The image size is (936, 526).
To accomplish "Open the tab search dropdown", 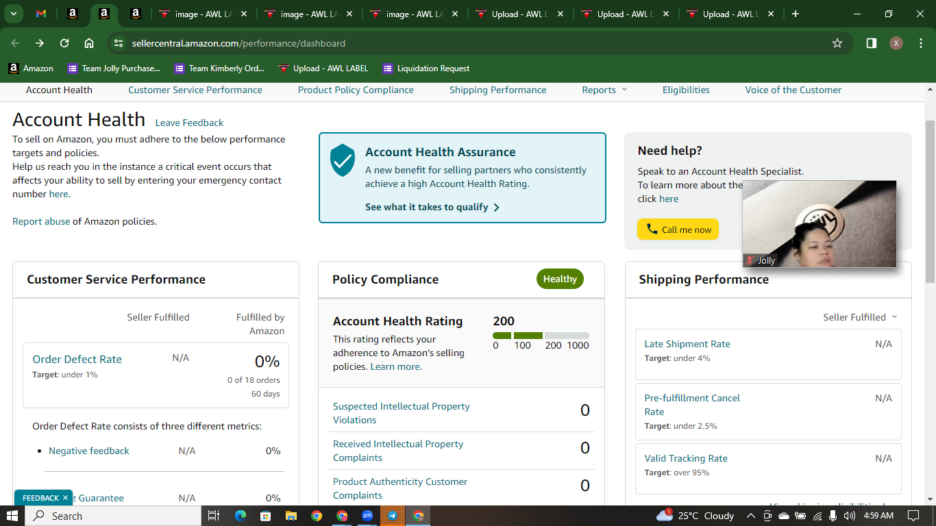I will click(14, 14).
